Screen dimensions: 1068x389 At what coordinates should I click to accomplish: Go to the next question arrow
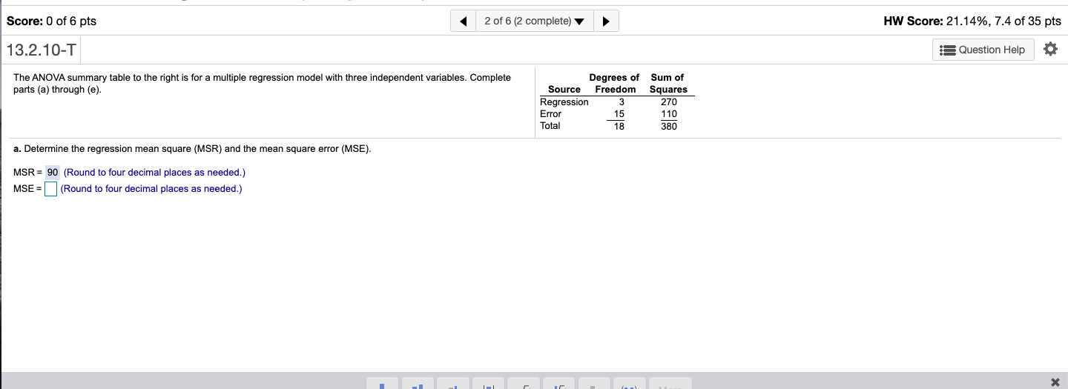[606, 21]
